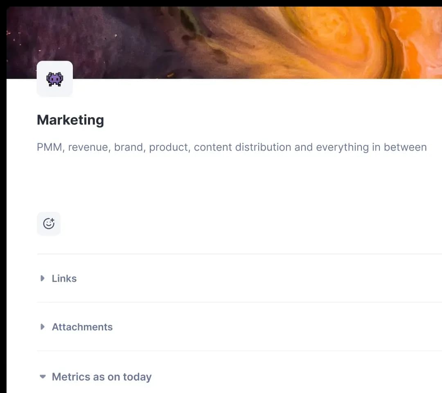This screenshot has height=393, width=442.
Task: Click the Metrics as on today heading
Action: [101, 377]
